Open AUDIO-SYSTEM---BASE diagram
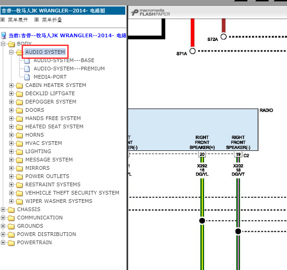 tap(64, 60)
